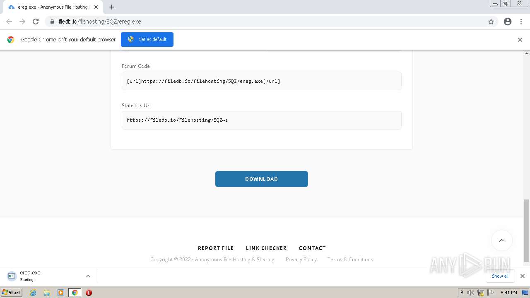The image size is (530, 298).
Task: Click the volume speaker tray icon
Action: coord(470,293)
